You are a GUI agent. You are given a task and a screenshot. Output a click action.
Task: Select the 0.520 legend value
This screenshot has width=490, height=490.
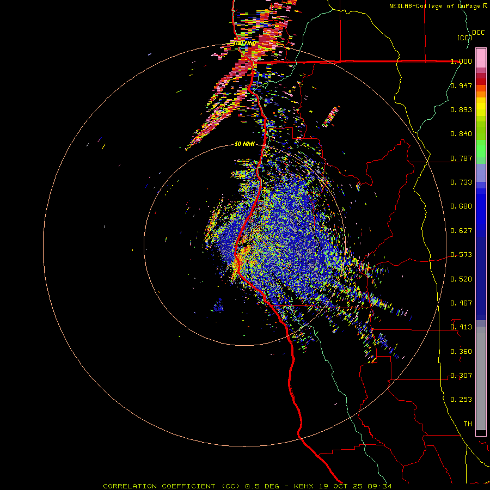point(461,279)
